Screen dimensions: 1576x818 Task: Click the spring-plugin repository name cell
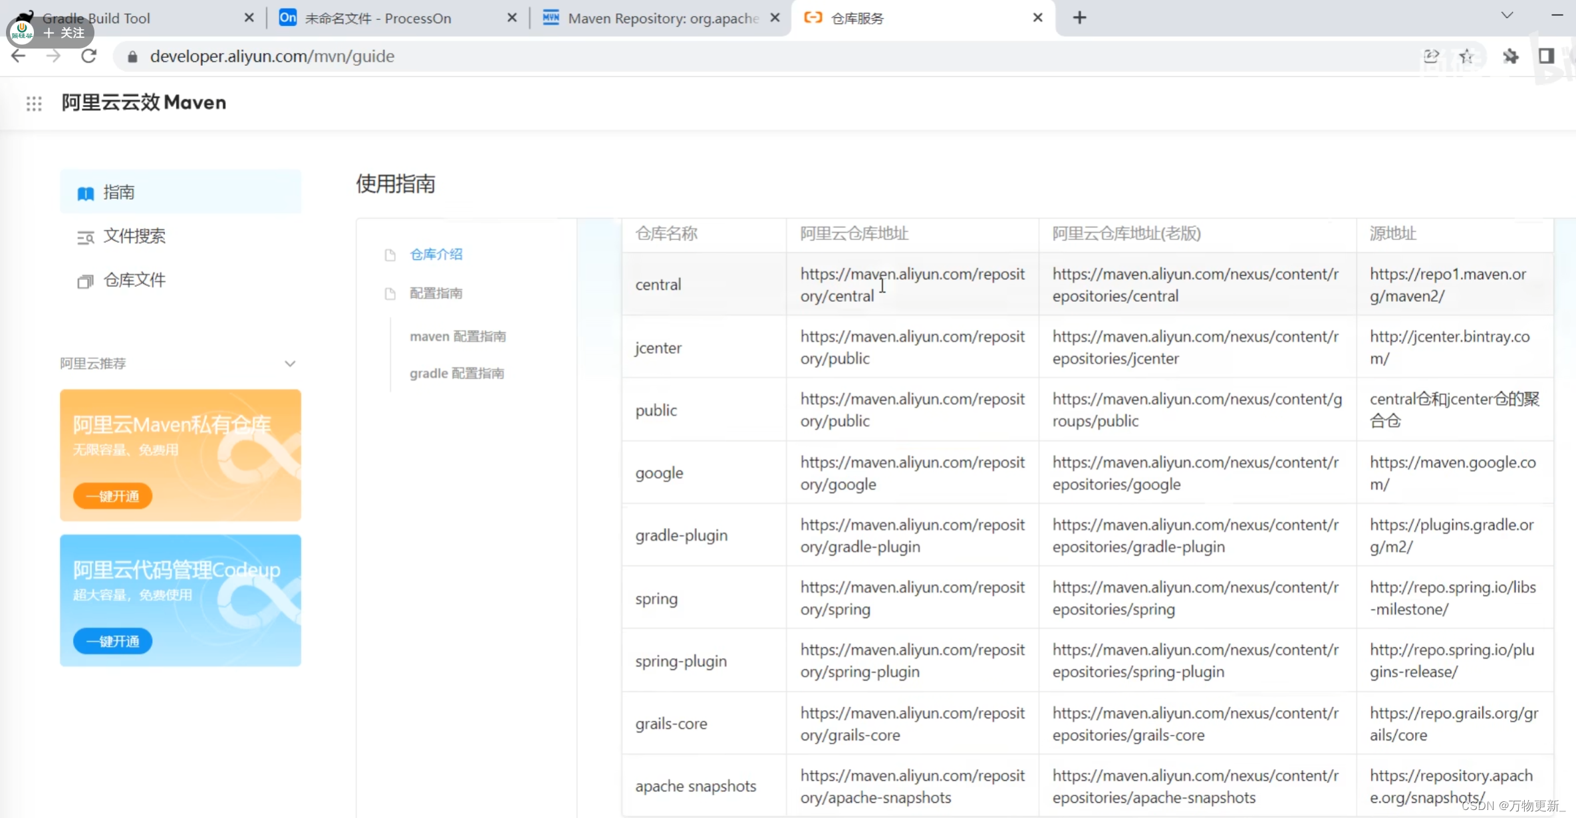pyautogui.click(x=704, y=660)
